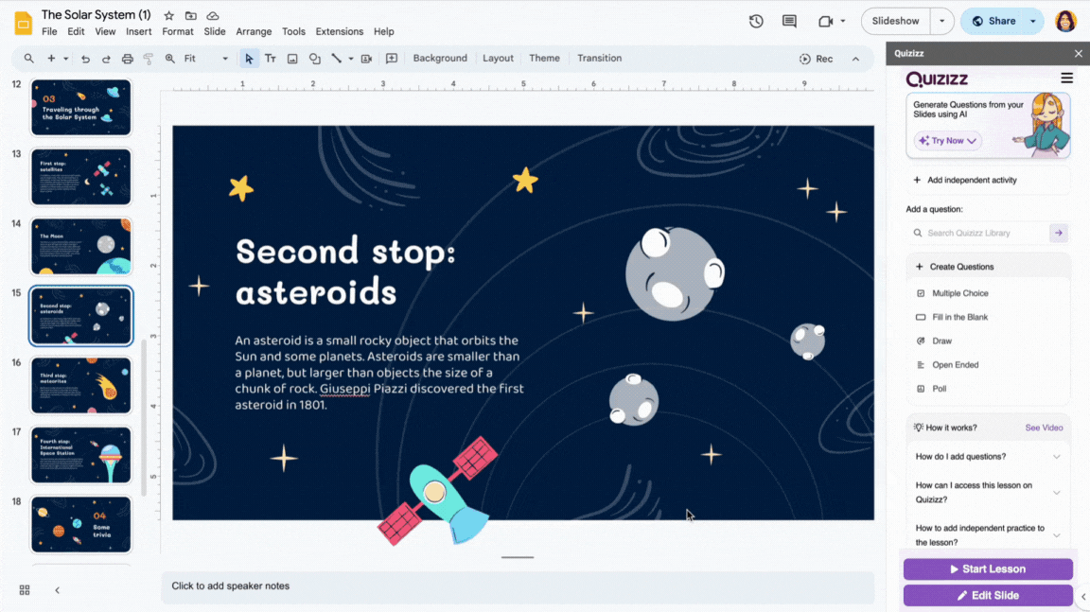Open the Edit menu

coord(76,31)
